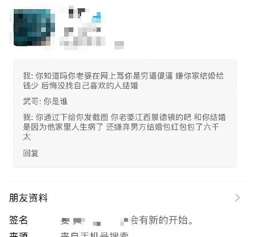This screenshot has width=254, height=237.
Task: Tap the blurred region line below ID
Action: click(82, 42)
